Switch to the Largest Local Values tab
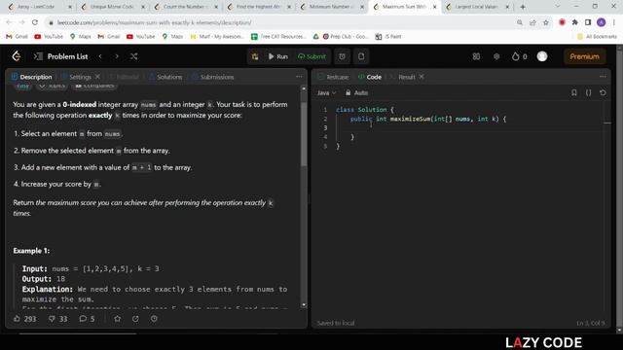Screen dimensions: 623x350 pyautogui.click(x=478, y=7)
